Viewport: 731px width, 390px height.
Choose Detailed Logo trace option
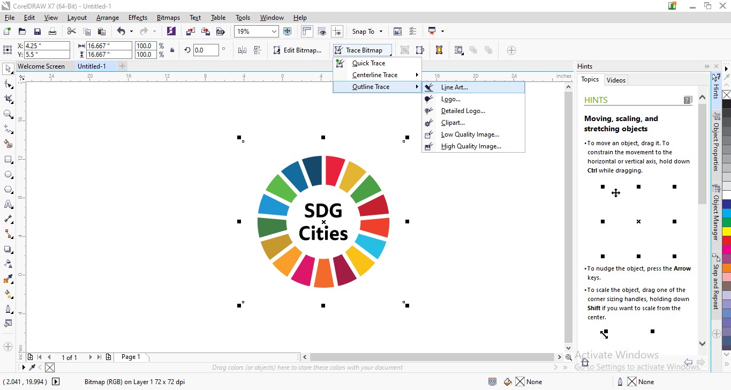(x=473, y=111)
